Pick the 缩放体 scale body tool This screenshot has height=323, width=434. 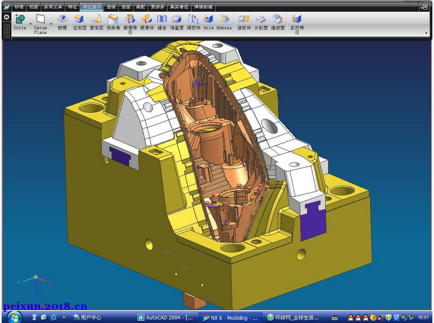click(193, 22)
